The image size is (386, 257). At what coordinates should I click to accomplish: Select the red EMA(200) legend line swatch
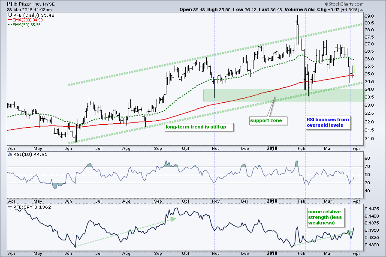[10, 20]
